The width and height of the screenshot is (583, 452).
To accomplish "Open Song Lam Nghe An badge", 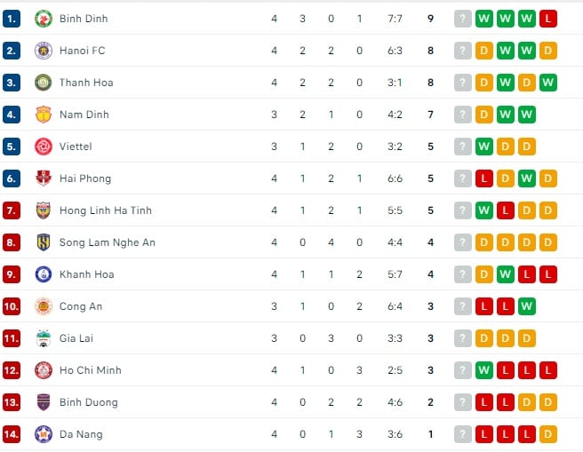I will coord(44,242).
